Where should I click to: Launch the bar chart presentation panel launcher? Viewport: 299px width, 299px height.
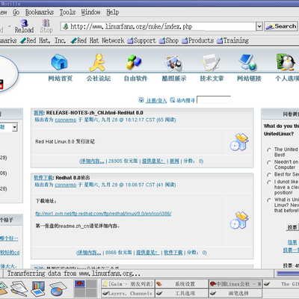38,289
